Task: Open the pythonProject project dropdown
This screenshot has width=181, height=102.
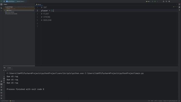Action: point(11,1)
